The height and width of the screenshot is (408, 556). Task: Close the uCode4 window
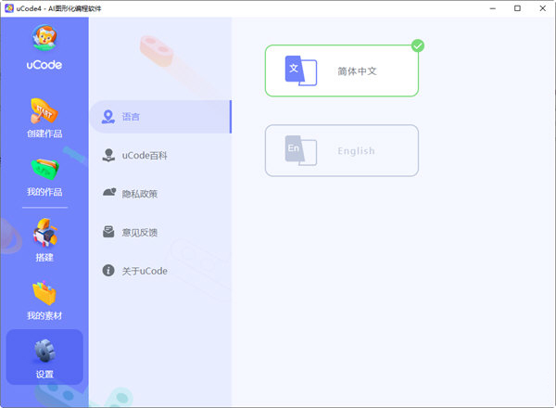click(x=542, y=8)
